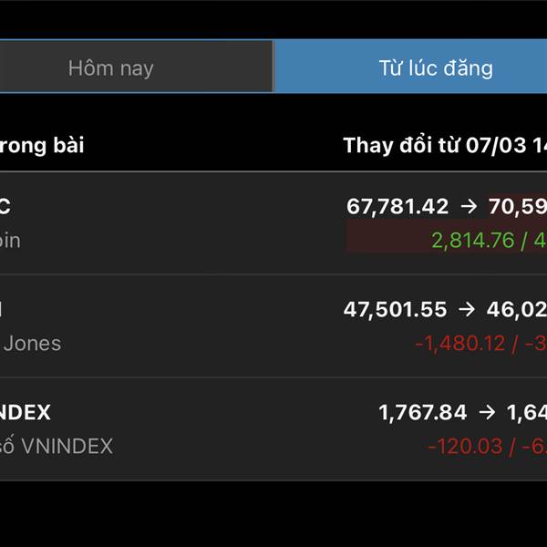Screen dimensions: 547x547
Task: Click the left column header ending in 'rong bài'
Action: 41,145
